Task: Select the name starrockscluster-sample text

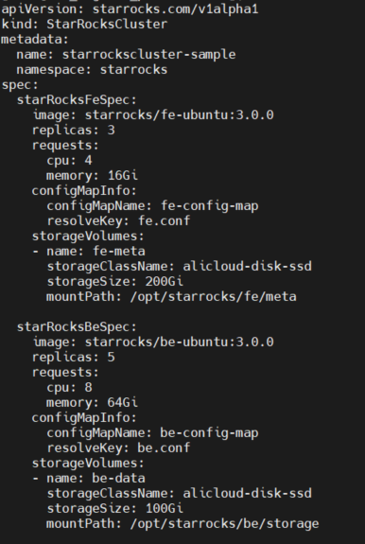Action: 149,55
